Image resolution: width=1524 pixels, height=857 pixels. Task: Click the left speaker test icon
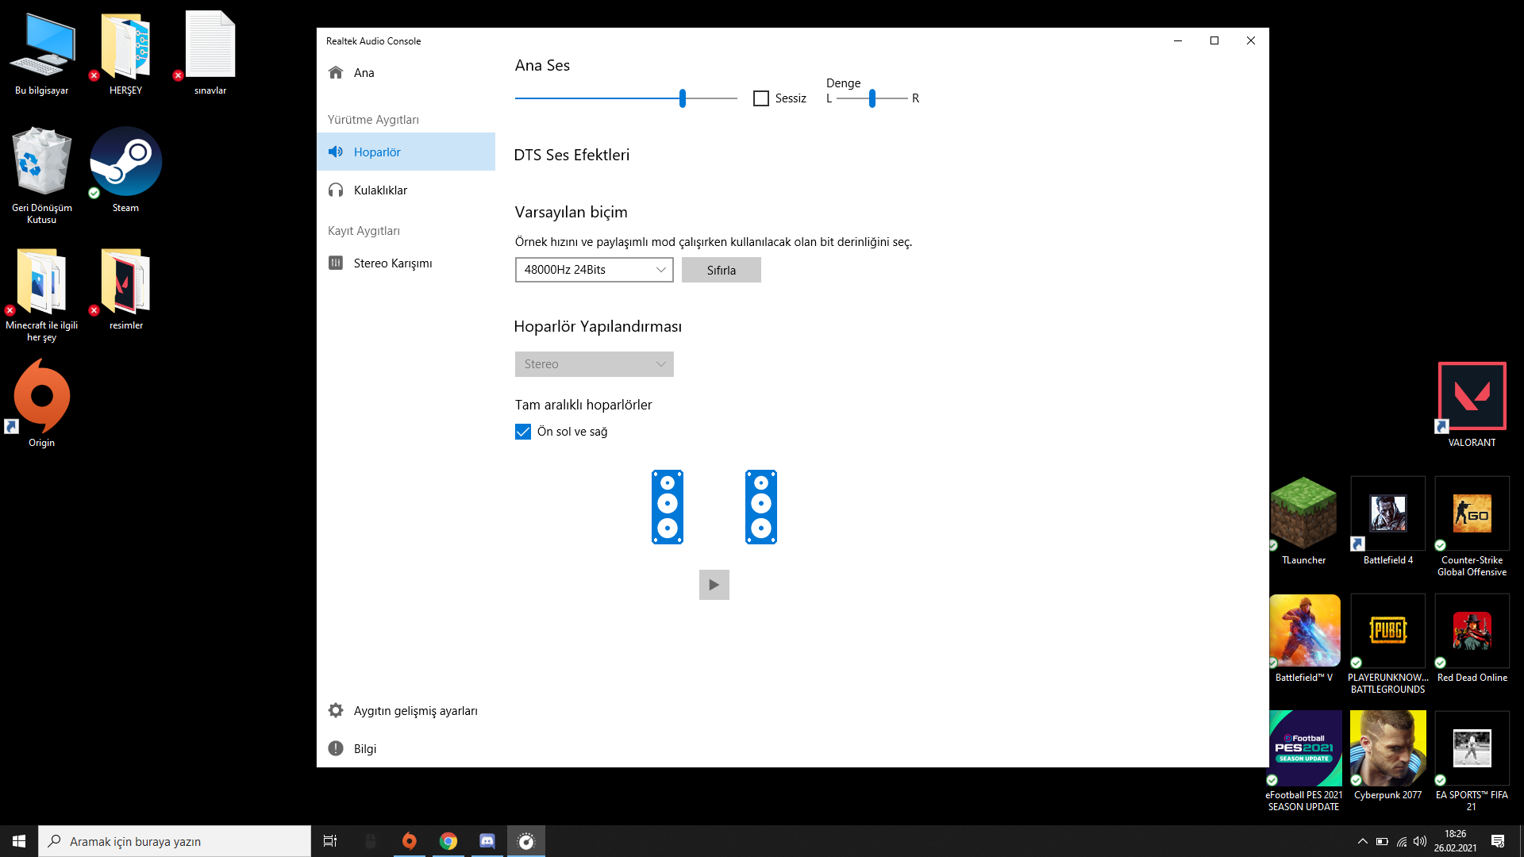[667, 507]
